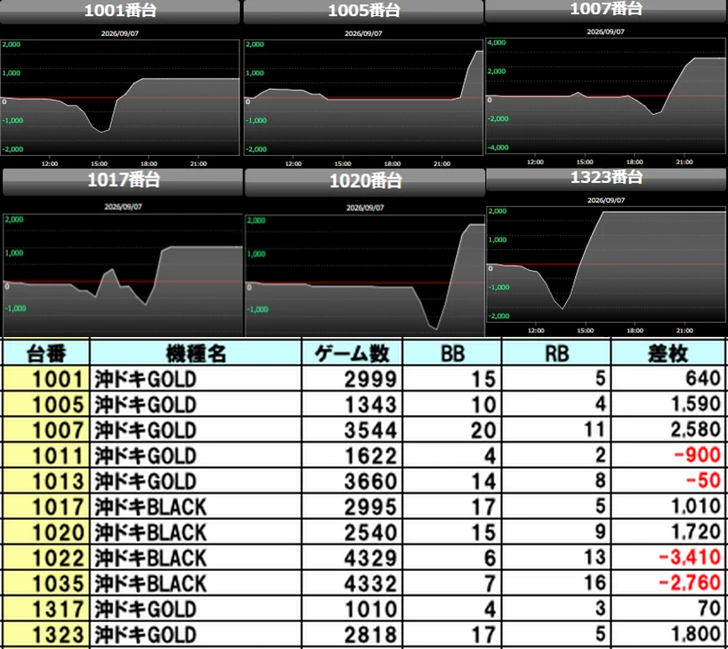Open the 1323番台 slump graph

[606, 265]
